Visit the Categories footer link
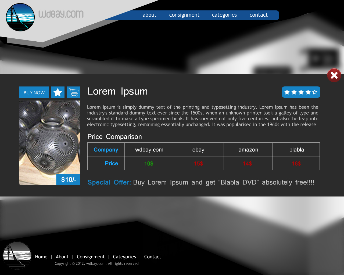 [124, 257]
